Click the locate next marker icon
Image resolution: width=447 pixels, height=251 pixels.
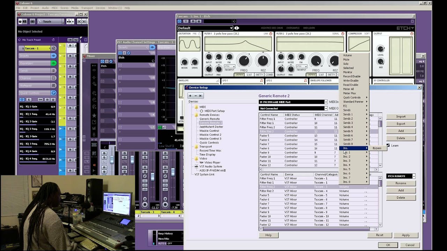[x=84, y=22]
